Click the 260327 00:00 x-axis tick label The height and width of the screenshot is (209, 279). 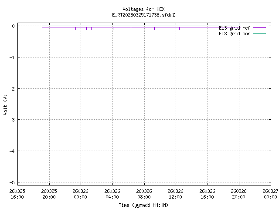point(270,193)
